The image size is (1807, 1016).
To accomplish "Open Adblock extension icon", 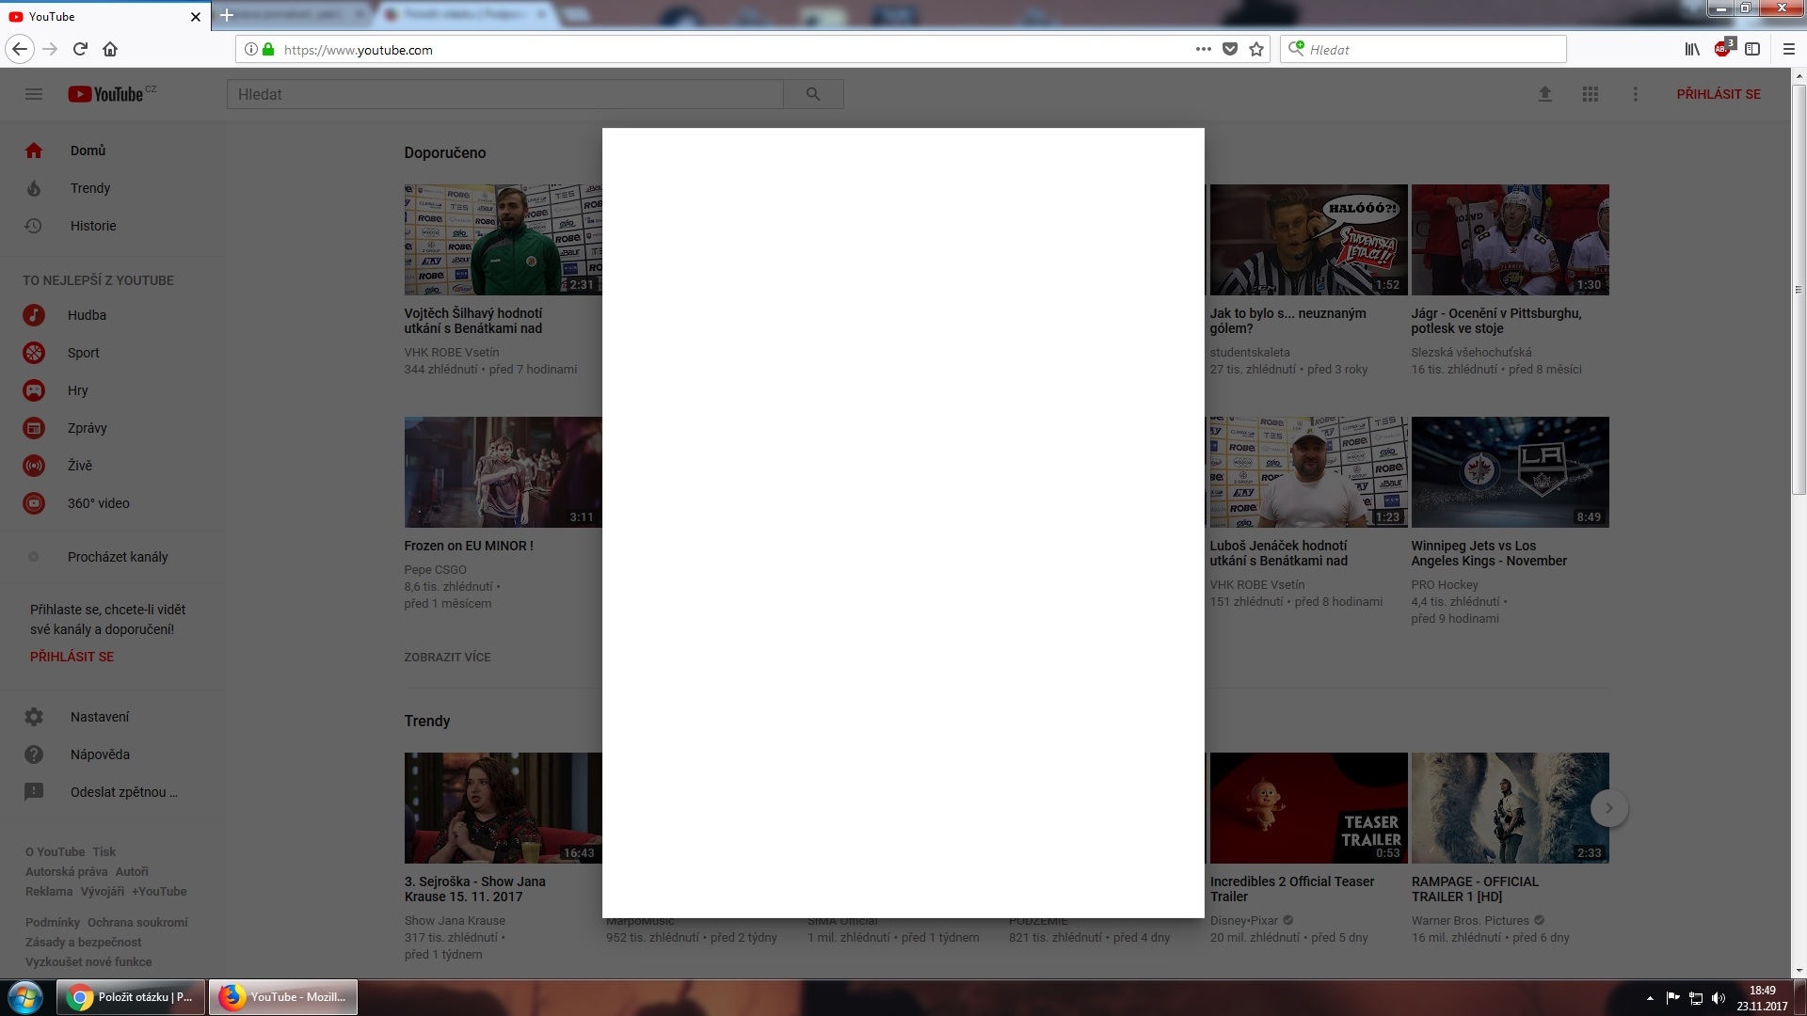I will pos(1723,49).
